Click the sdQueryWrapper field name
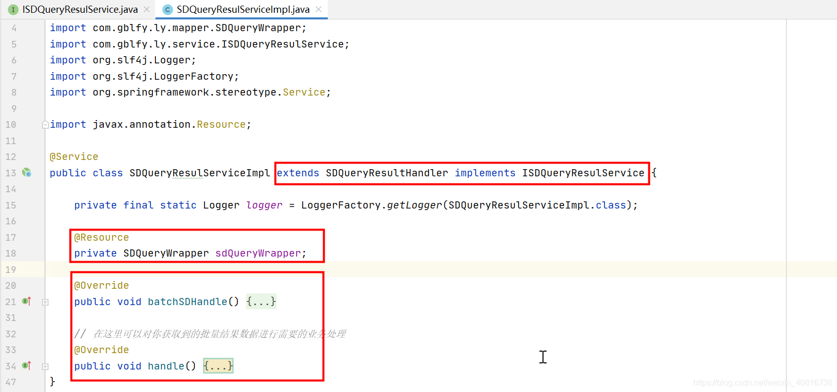This screenshot has height=392, width=837. [258, 253]
